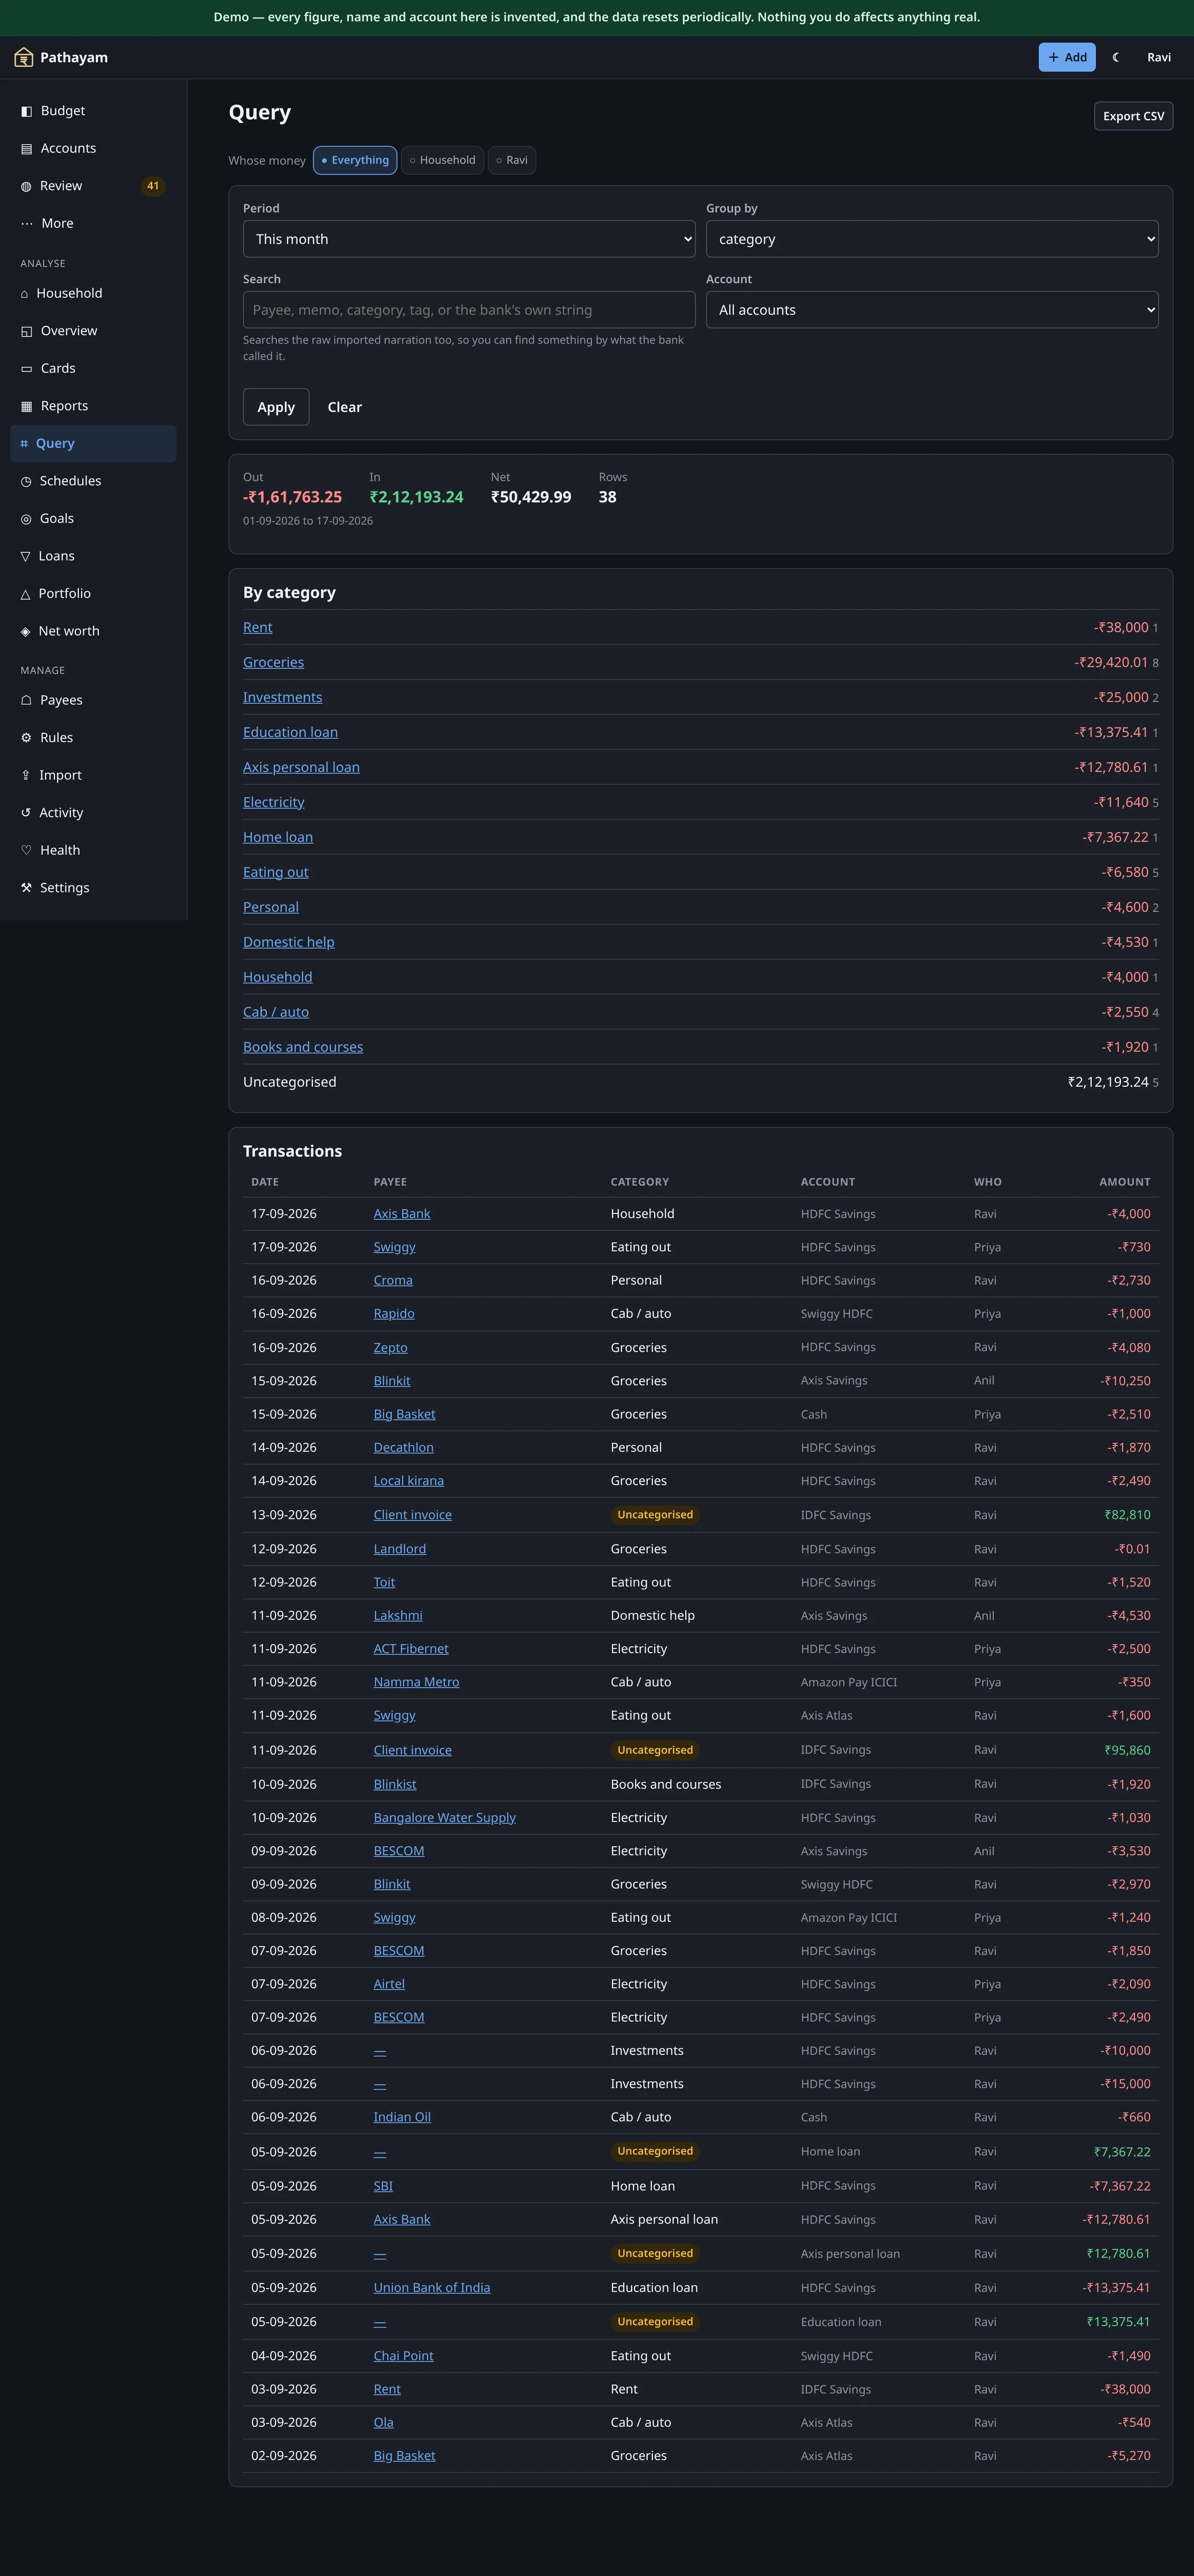Open the Net worth page
This screenshot has height=2576, width=1194.
click(x=93, y=631)
